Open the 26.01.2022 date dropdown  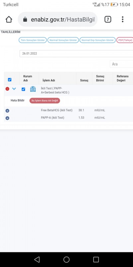point(76,53)
